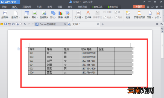
Task: Click the undo arrow icon
Action: 25,24
